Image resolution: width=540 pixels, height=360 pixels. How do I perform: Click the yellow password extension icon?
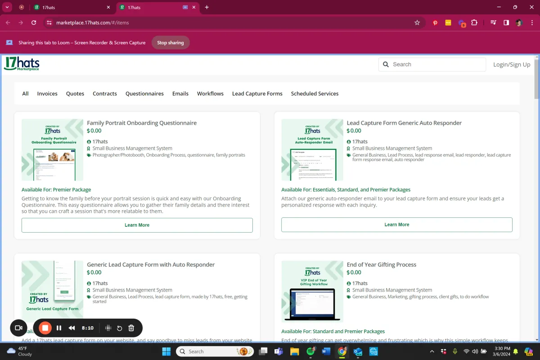448,22
